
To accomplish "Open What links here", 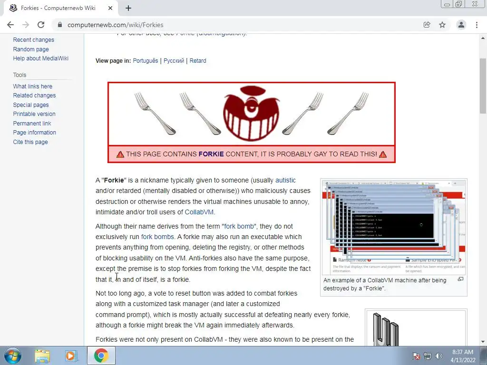I will (x=33, y=86).
